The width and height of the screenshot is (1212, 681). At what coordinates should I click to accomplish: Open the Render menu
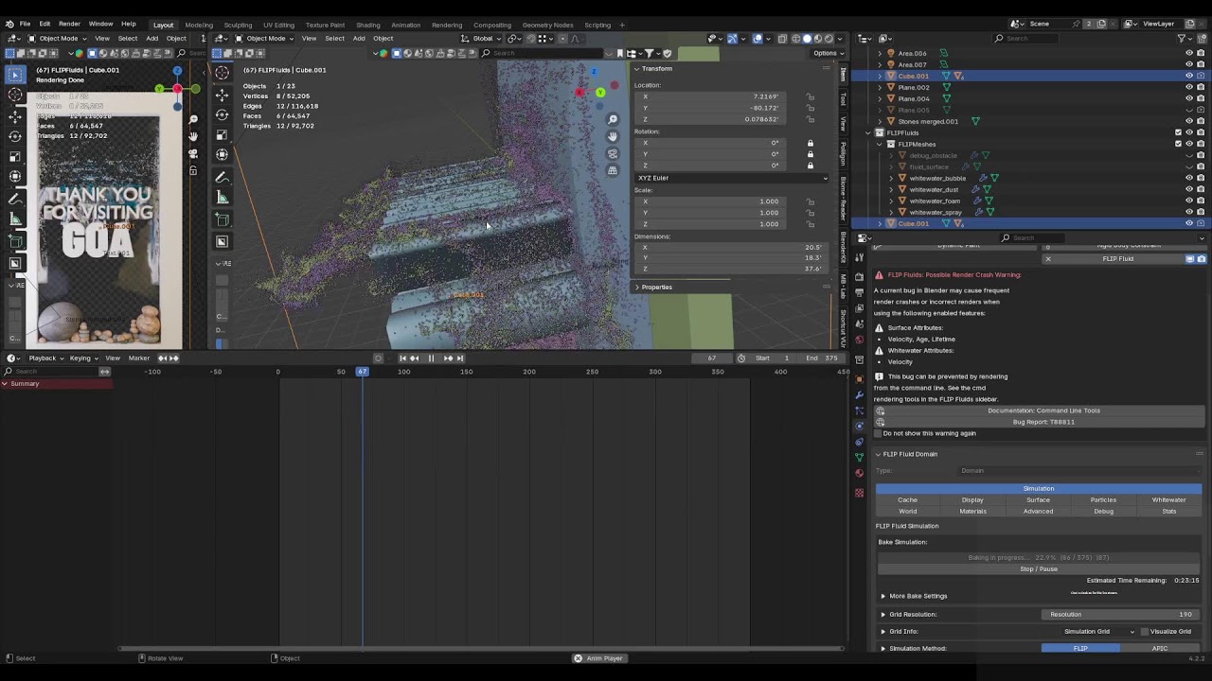coord(69,24)
